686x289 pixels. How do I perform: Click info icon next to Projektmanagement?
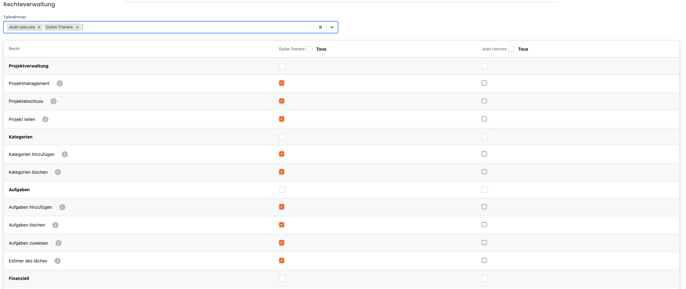60,83
